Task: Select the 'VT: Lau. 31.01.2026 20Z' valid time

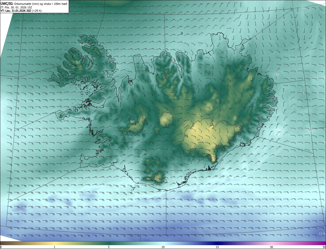Action: pos(16,11)
